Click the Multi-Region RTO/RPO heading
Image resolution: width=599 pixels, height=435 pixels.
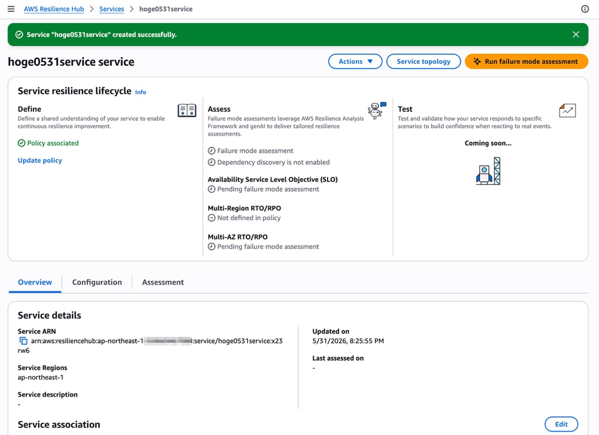click(244, 209)
